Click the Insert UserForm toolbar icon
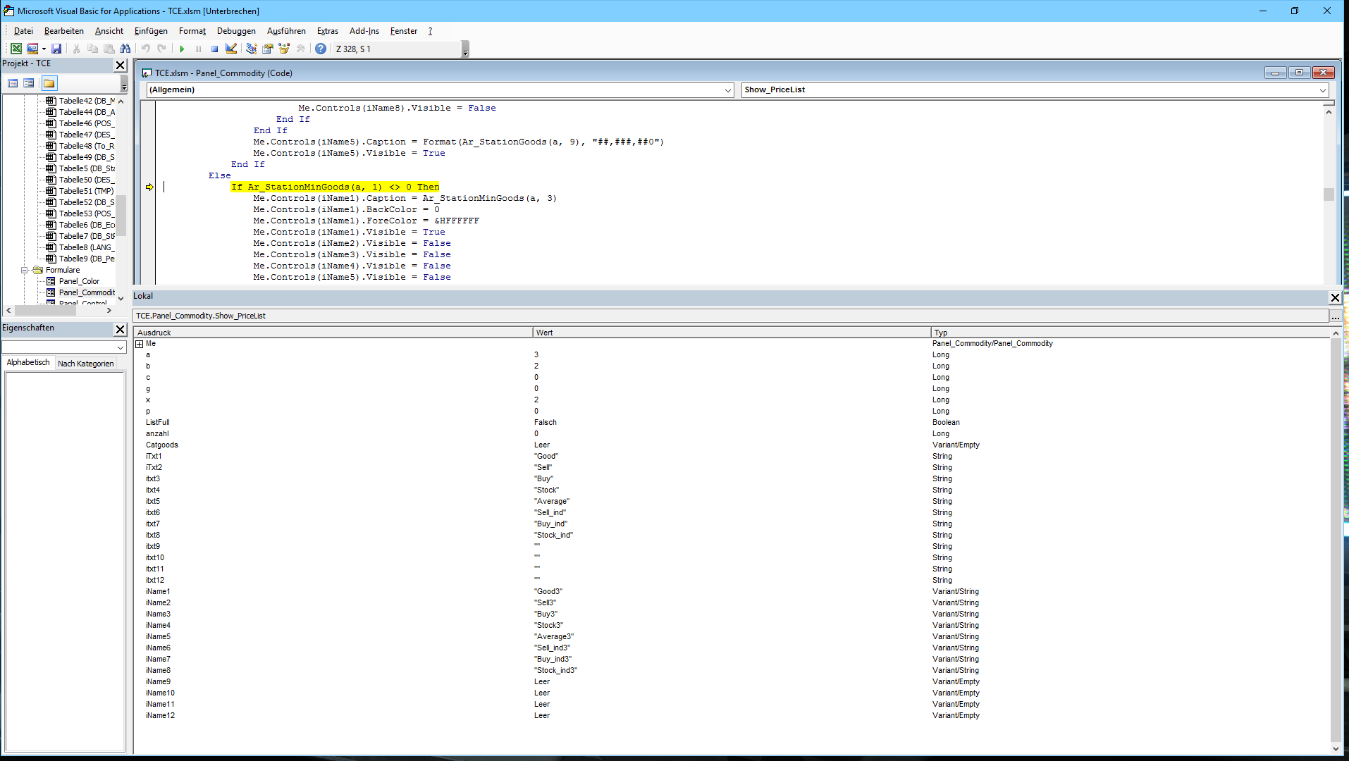Screen dimensions: 1349x761 pyautogui.click(x=32, y=49)
